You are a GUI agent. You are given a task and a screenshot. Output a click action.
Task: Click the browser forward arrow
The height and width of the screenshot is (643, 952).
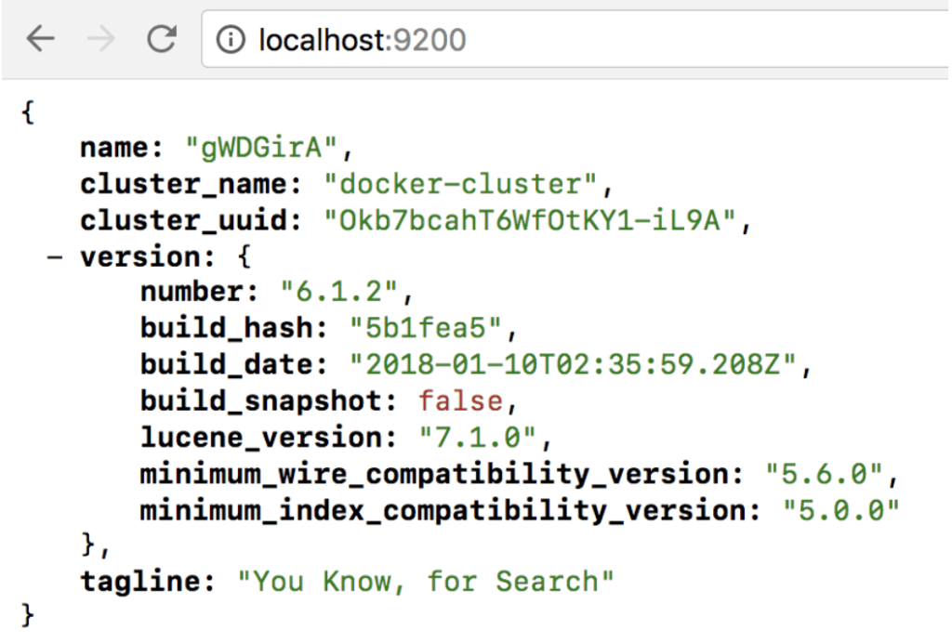click(x=100, y=39)
